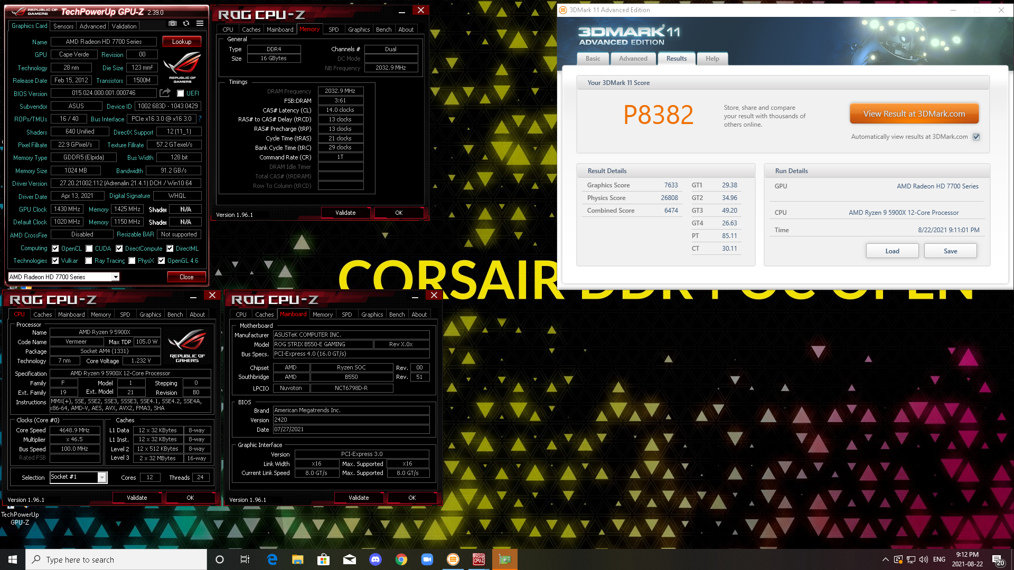
Task: Toggle DirectCompute checkbox
Action: pyautogui.click(x=119, y=249)
